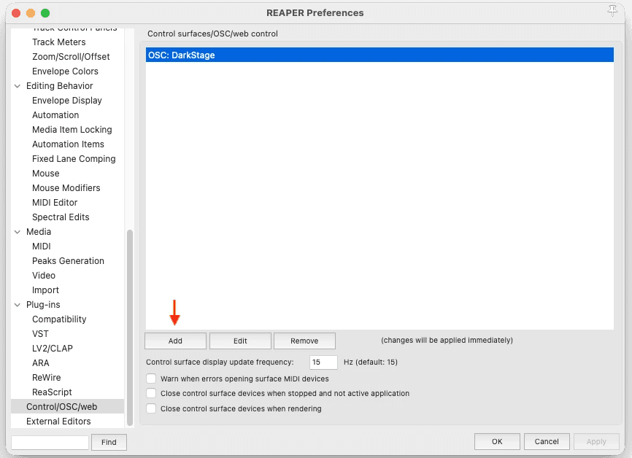This screenshot has height=458, width=632.
Task: Open ReWire preferences page
Action: [47, 378]
